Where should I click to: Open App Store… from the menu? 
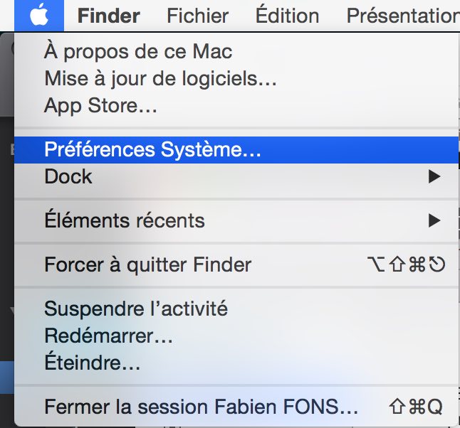tap(100, 105)
